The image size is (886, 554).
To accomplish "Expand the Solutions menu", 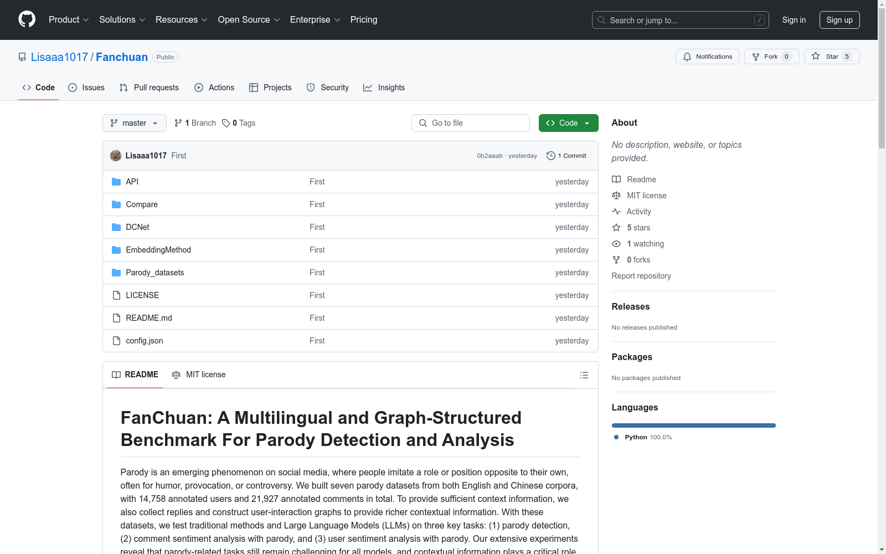I will 122,19.
